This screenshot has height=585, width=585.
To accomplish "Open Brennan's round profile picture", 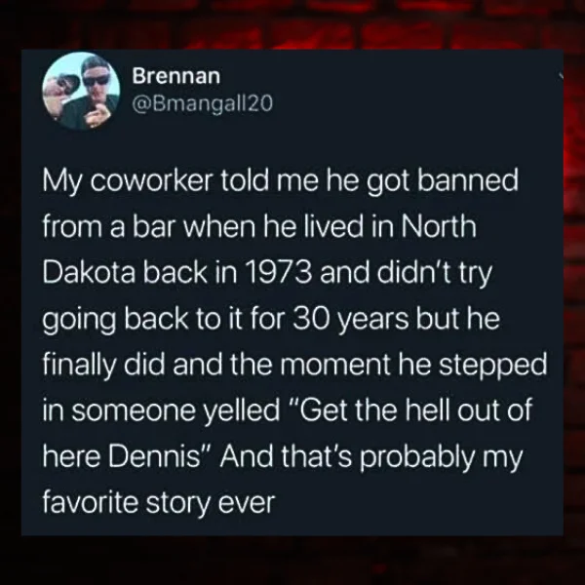I will pos(81,91).
